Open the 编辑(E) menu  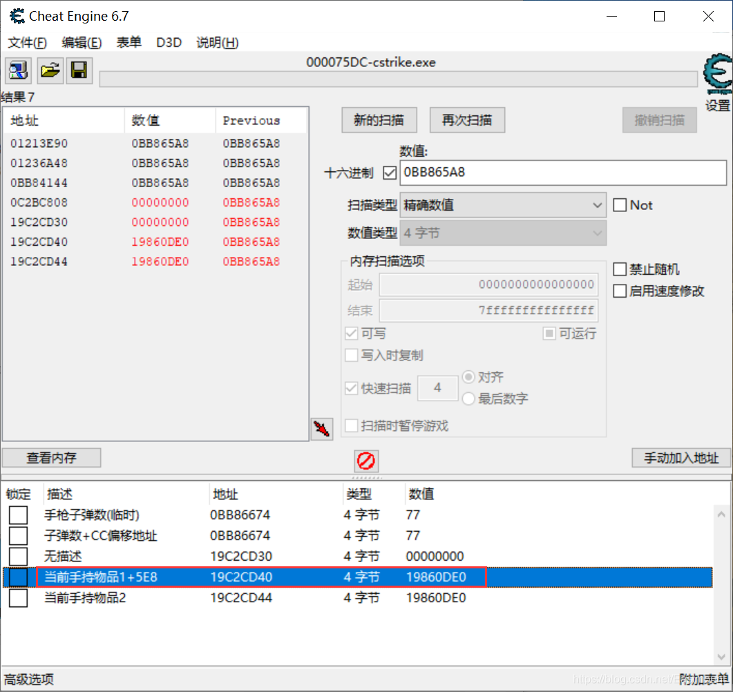[x=82, y=43]
